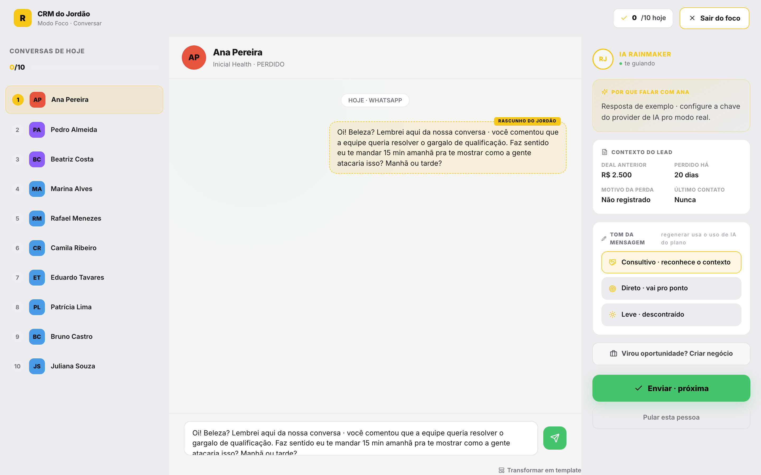Click the document icon beside Contexto do Lead
Viewport: 761px width, 475px height.
pyautogui.click(x=604, y=152)
